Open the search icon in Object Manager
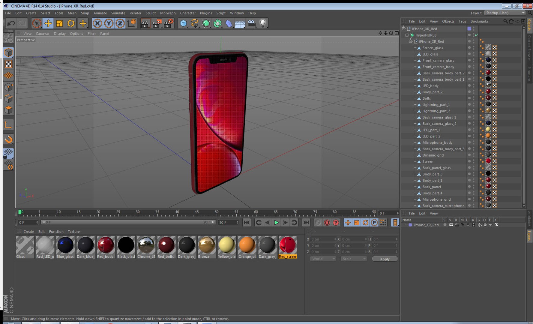 click(506, 21)
